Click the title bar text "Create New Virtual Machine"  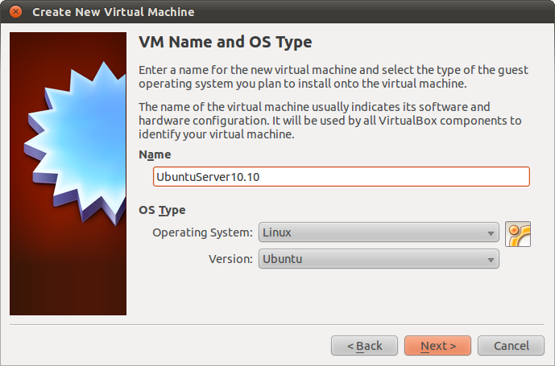pos(113,12)
